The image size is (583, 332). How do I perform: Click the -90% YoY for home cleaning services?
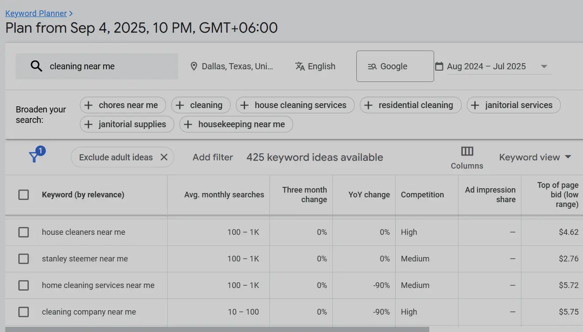click(x=381, y=285)
